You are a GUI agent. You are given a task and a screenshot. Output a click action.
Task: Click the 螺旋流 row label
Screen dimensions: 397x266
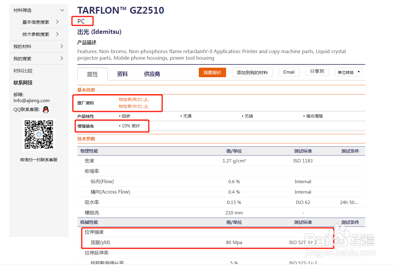pos(92,213)
